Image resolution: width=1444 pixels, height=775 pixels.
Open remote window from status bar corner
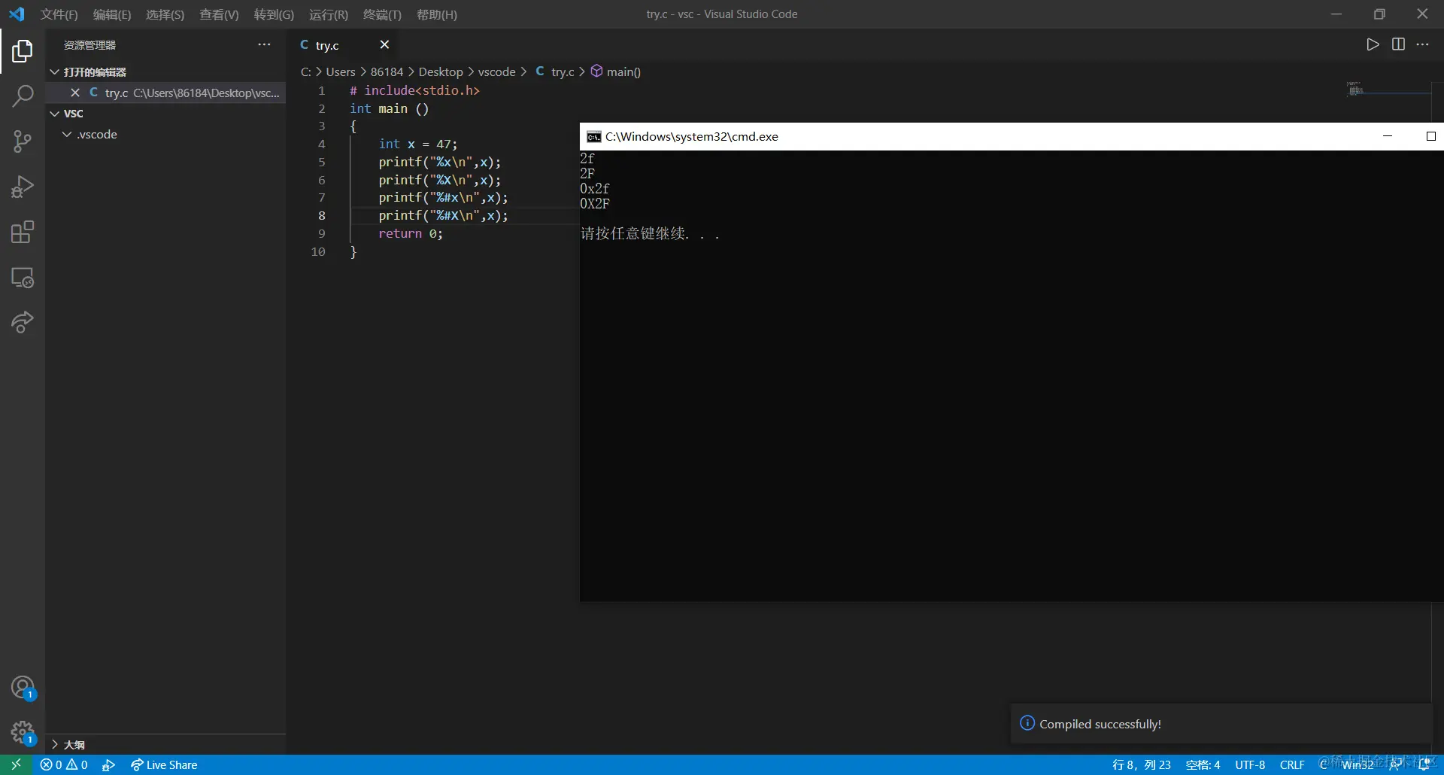click(x=16, y=764)
